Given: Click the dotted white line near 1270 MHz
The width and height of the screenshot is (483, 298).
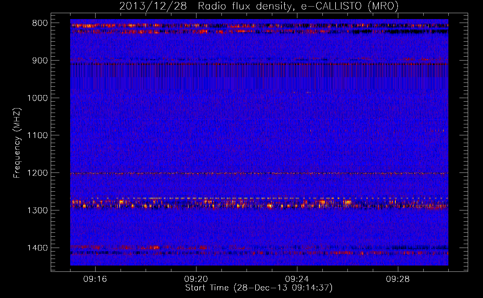Looking at the screenshot, I should coord(259,198).
